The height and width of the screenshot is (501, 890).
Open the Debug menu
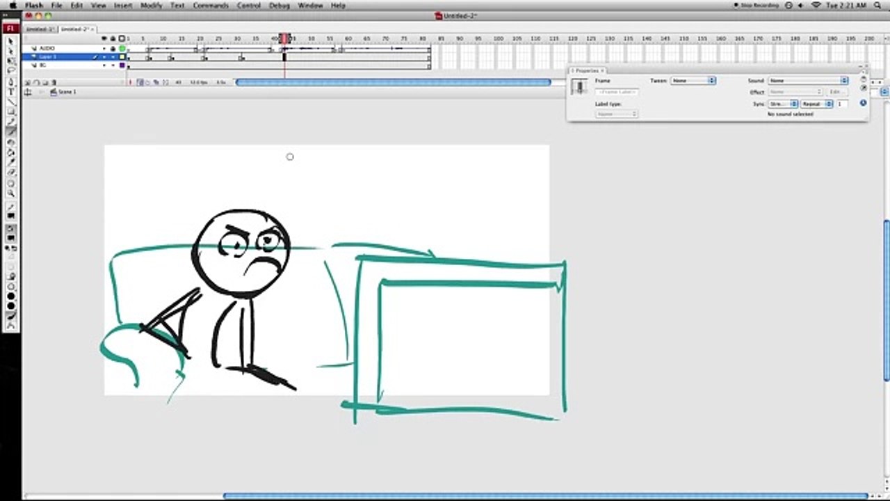click(280, 5)
